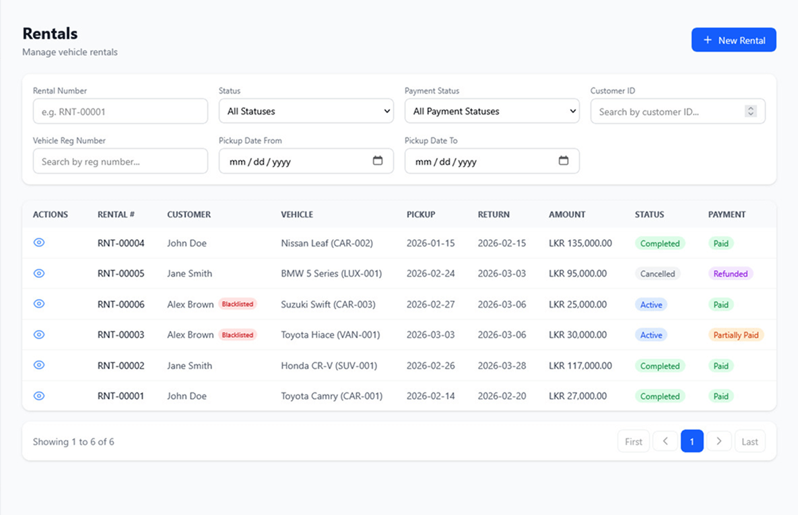Screen dimensions: 798x515
Task: Click view icon for RNT-00006
Action: tap(39, 304)
